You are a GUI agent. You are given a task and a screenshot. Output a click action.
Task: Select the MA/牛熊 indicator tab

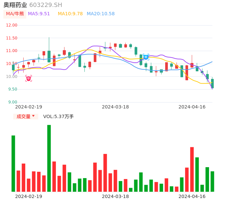coord(15,14)
